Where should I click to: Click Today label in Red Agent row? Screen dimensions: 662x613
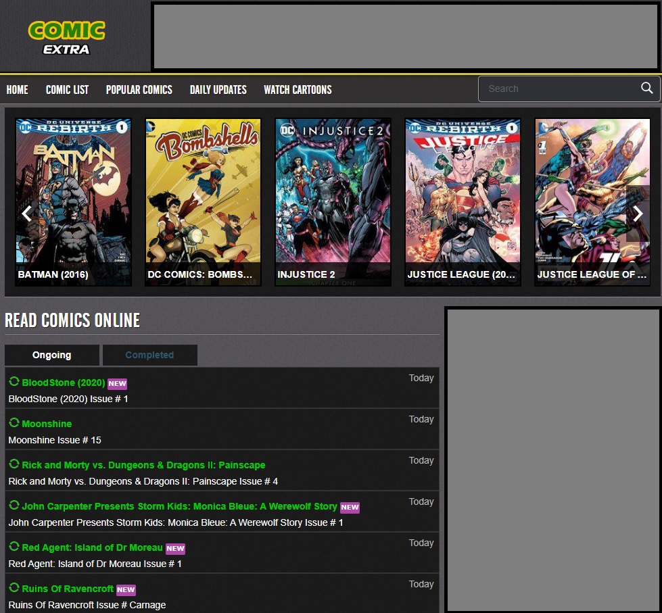(421, 543)
